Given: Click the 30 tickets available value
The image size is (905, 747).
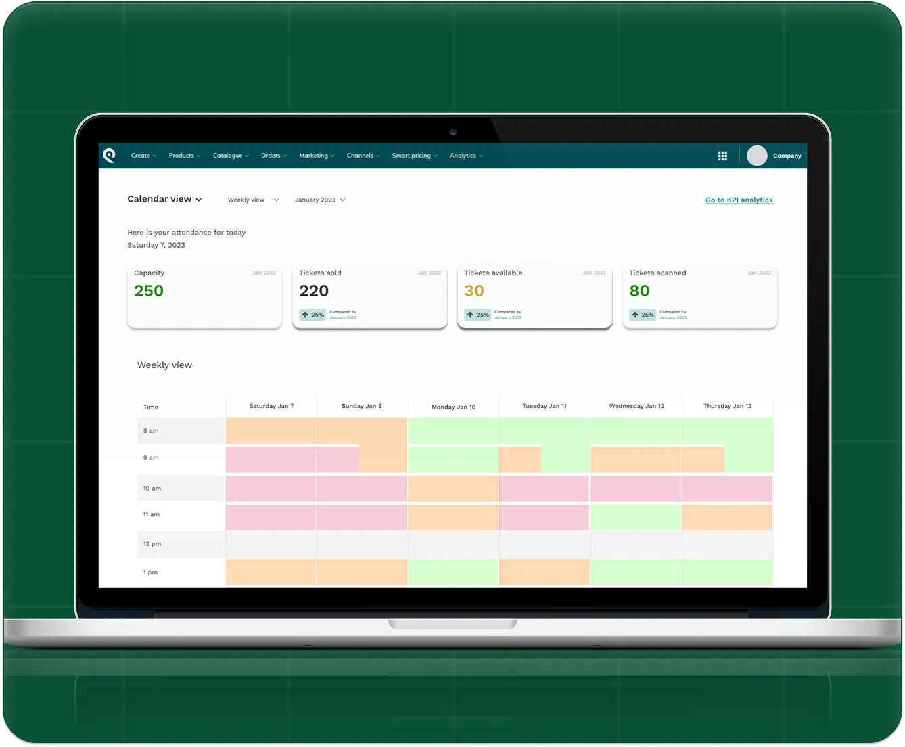Looking at the screenshot, I should click(x=474, y=291).
